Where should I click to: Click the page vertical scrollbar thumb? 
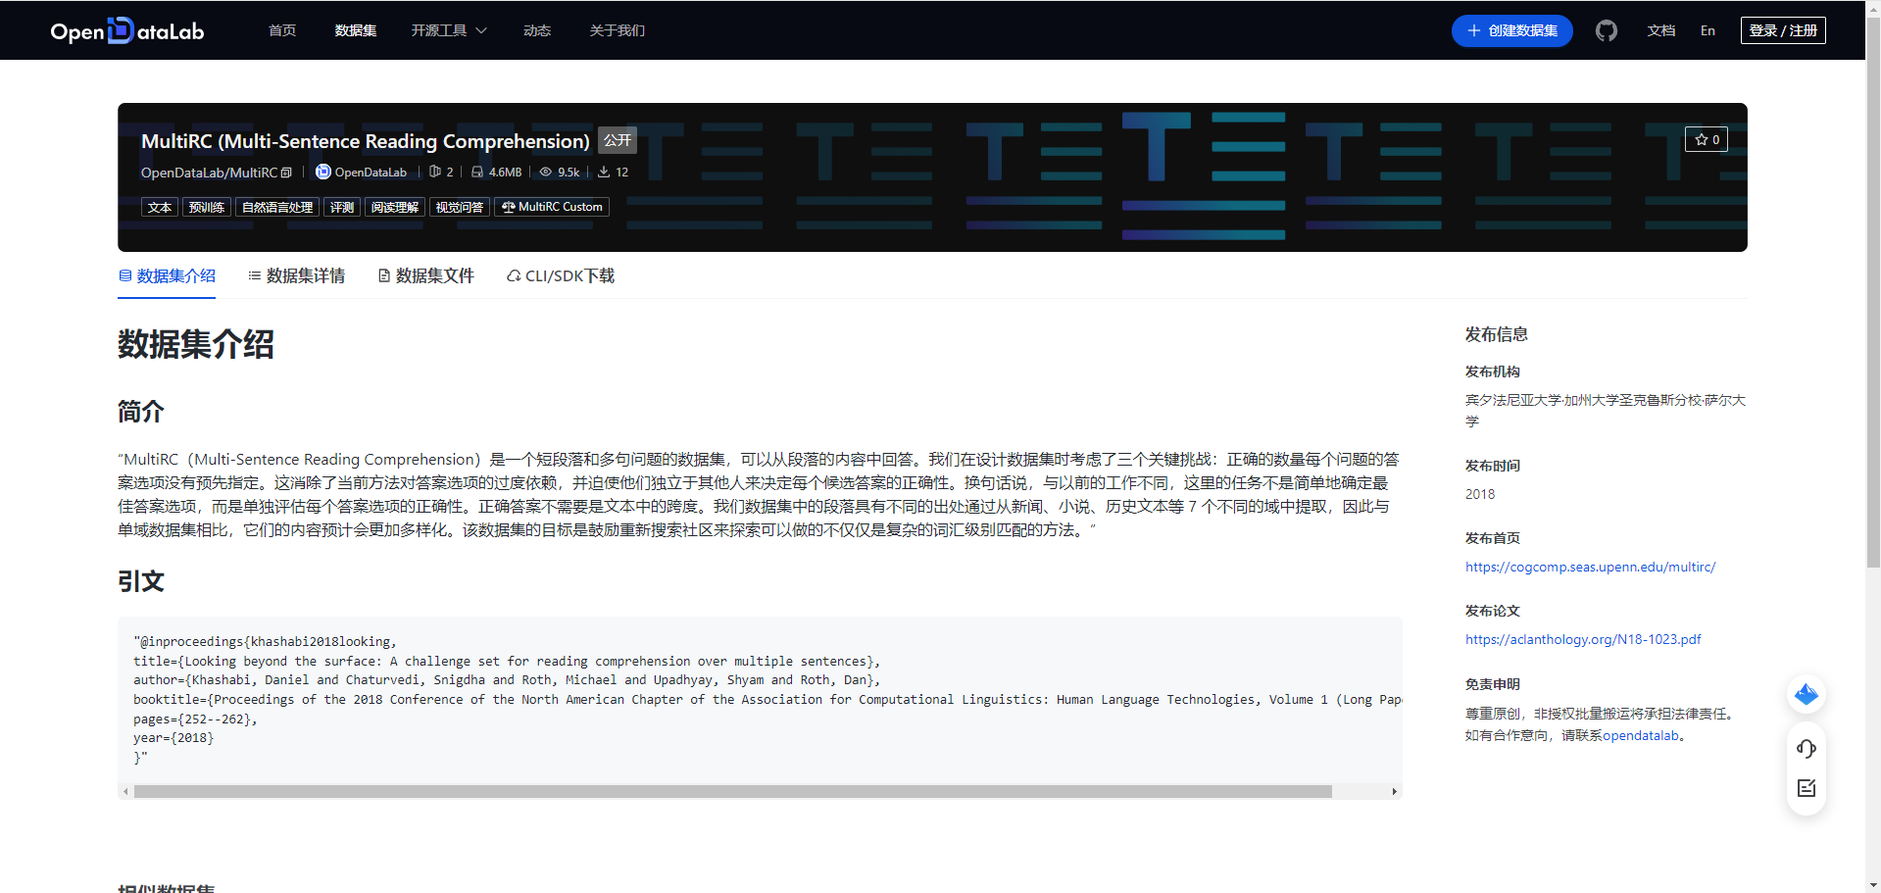pos(1873,292)
